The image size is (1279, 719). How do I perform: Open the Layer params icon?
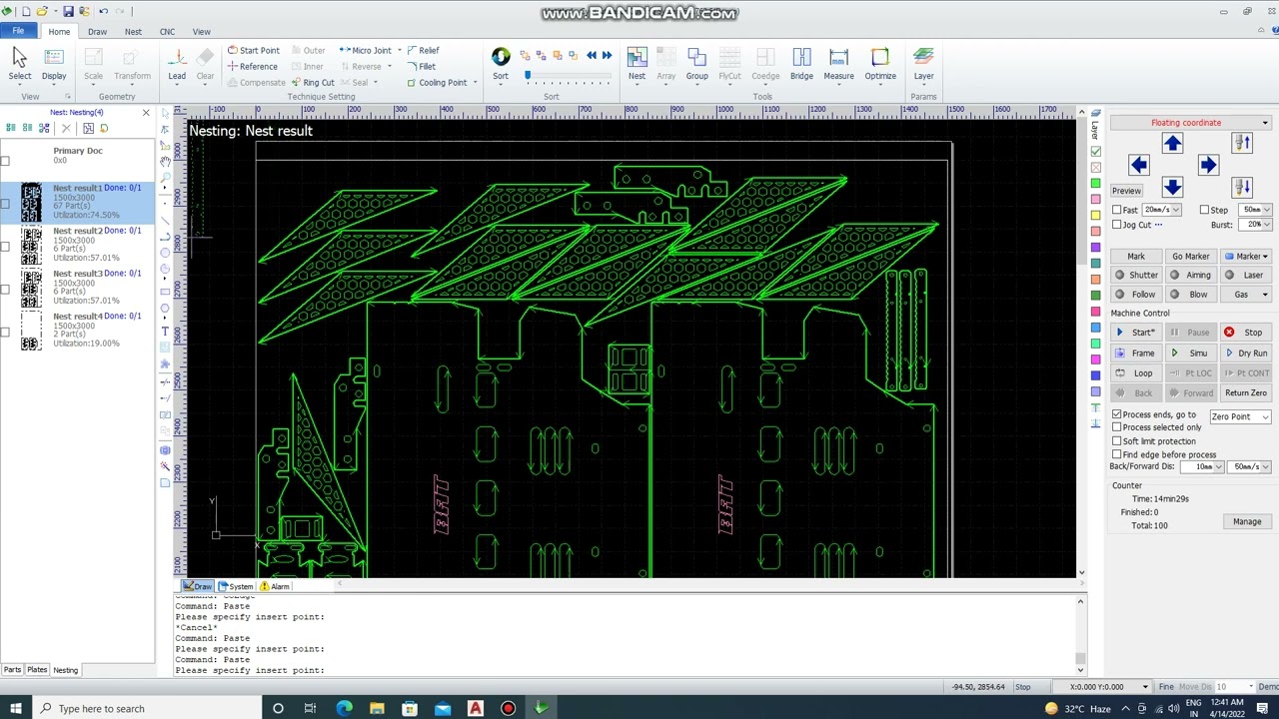point(923,64)
